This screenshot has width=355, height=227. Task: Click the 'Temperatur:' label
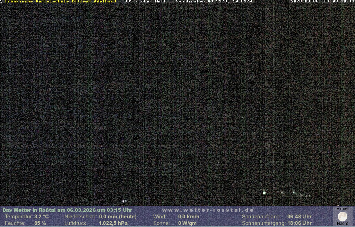point(19,217)
